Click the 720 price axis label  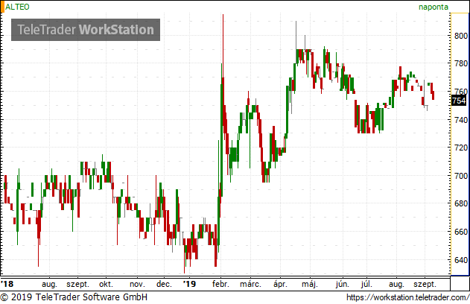pos(461,148)
